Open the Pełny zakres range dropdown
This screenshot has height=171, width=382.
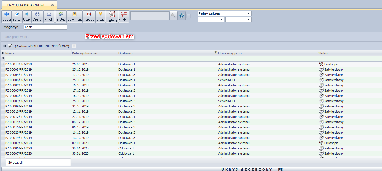(249, 14)
